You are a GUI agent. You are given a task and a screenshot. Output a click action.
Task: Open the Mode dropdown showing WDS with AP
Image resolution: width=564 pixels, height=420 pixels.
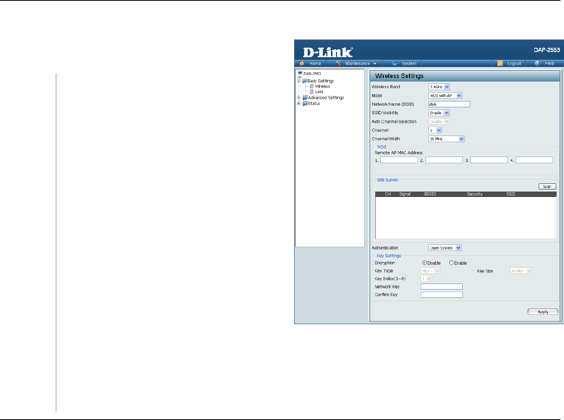click(x=445, y=96)
